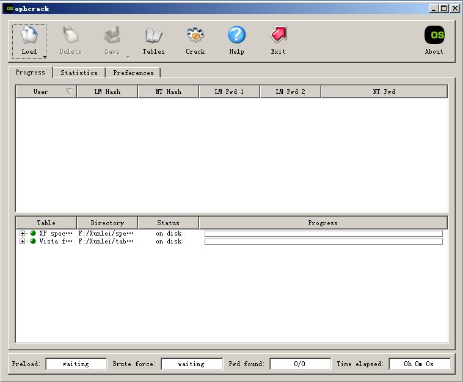Viewport: 463px width, 382px height.
Task: Open Help question mark icon
Action: (236, 35)
